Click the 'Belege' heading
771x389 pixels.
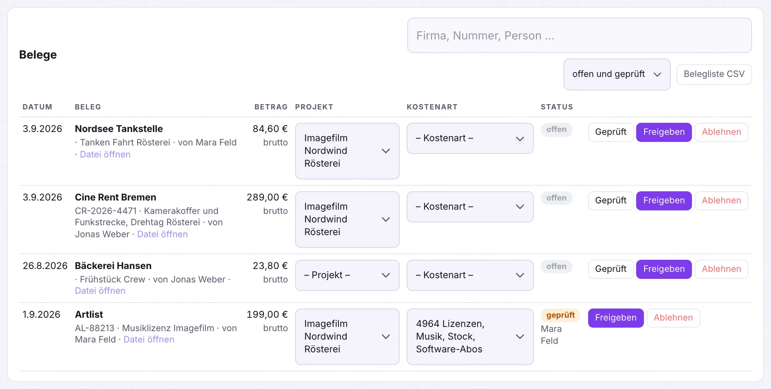click(x=38, y=55)
